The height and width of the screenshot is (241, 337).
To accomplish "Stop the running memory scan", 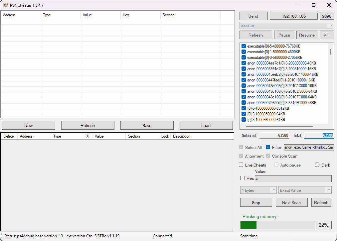I will click(x=256, y=202).
